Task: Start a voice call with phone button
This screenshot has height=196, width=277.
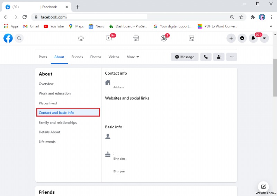Action: (206, 57)
